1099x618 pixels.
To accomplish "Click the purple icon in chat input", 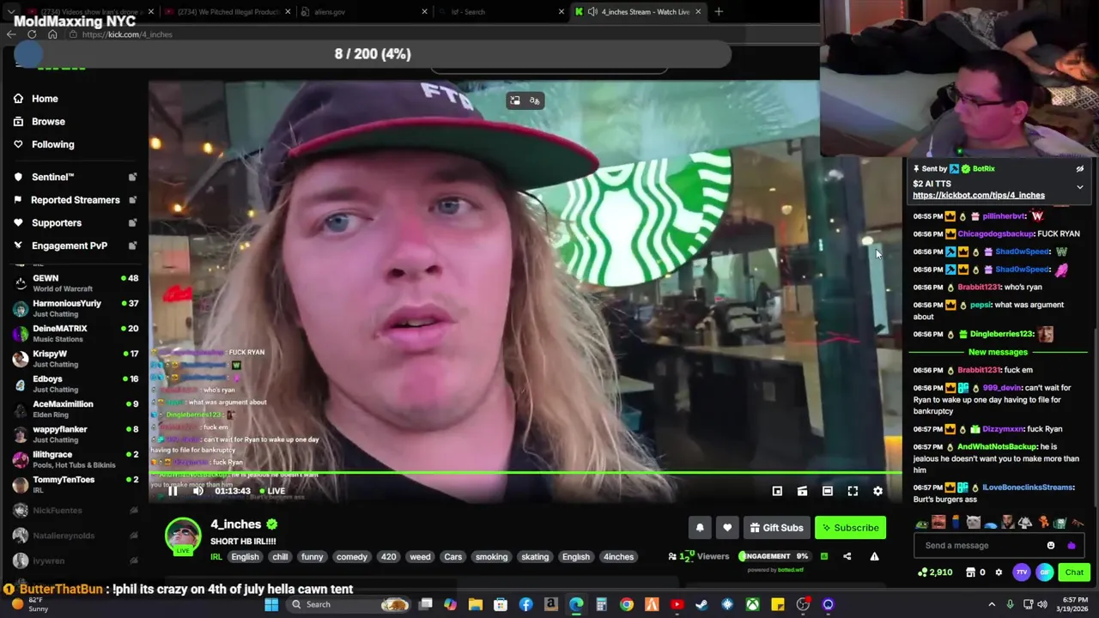I will pyautogui.click(x=1071, y=545).
